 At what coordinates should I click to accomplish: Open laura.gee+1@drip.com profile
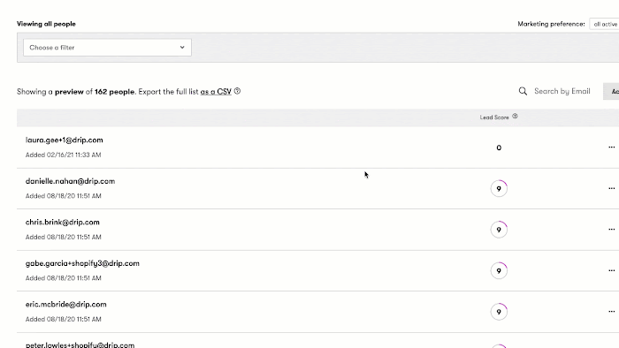pyautogui.click(x=64, y=140)
